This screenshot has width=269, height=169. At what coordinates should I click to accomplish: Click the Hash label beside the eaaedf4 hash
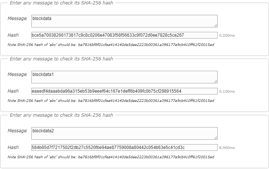pyautogui.click(x=13, y=91)
